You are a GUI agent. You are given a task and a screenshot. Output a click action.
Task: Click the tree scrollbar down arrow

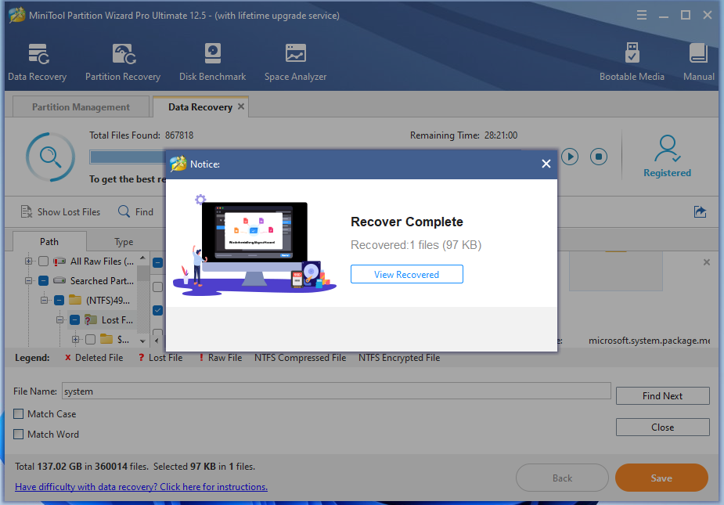[x=142, y=341]
